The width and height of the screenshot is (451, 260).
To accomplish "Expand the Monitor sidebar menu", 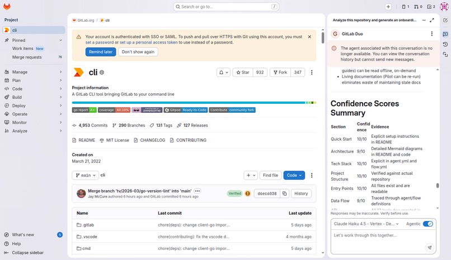I will pyautogui.click(x=34, y=122).
